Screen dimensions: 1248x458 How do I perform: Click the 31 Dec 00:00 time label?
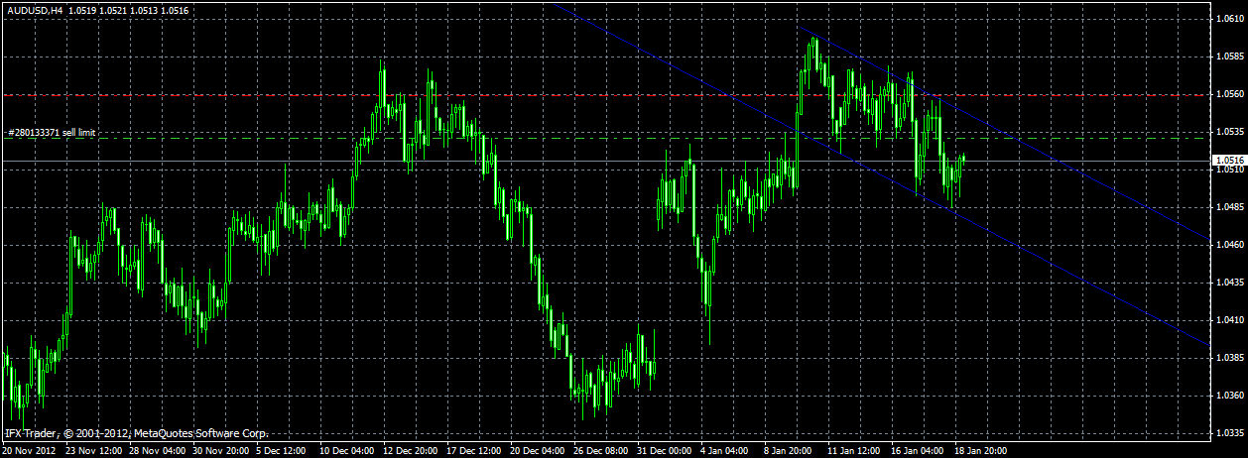click(x=666, y=450)
